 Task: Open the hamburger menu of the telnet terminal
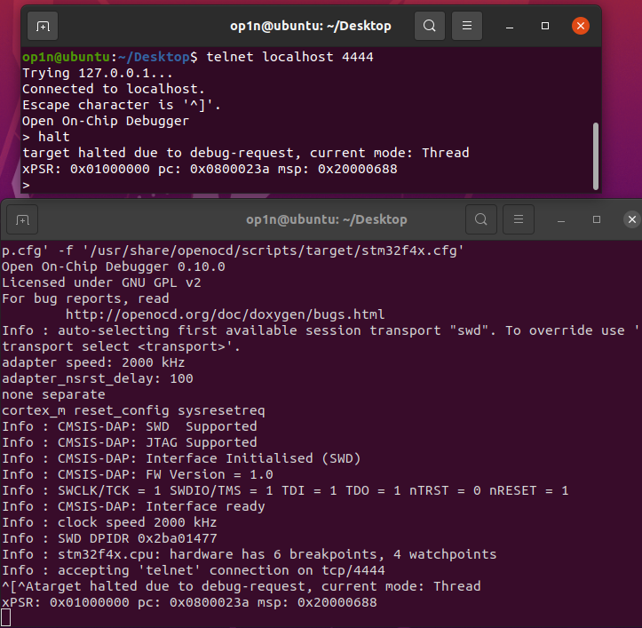[x=467, y=27]
